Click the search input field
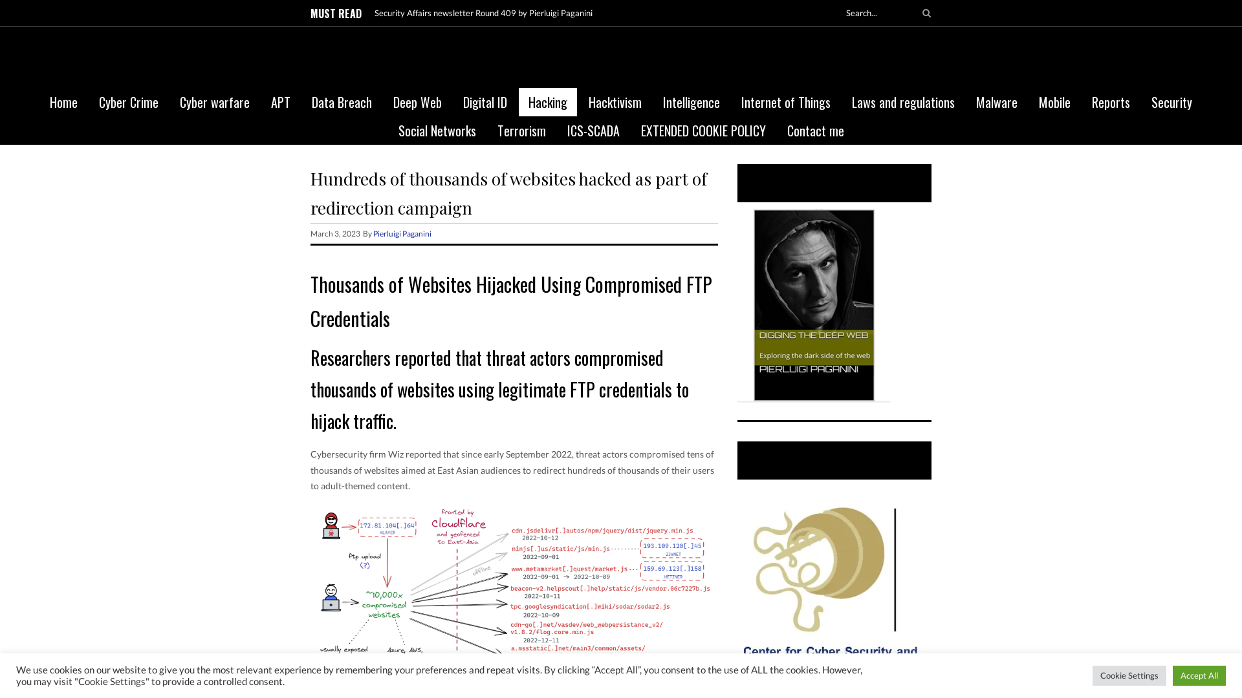1242x698 pixels. point(878,13)
